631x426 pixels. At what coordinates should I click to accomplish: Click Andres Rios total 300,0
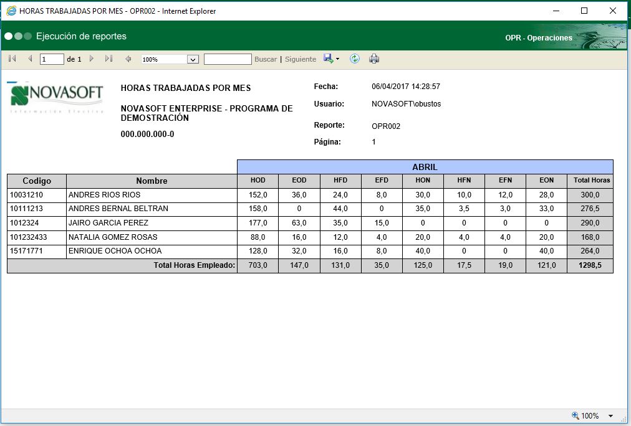point(590,195)
